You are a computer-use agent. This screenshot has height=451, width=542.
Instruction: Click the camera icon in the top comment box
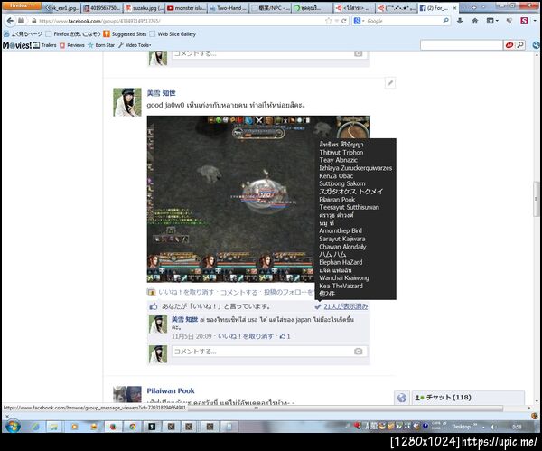(x=358, y=53)
